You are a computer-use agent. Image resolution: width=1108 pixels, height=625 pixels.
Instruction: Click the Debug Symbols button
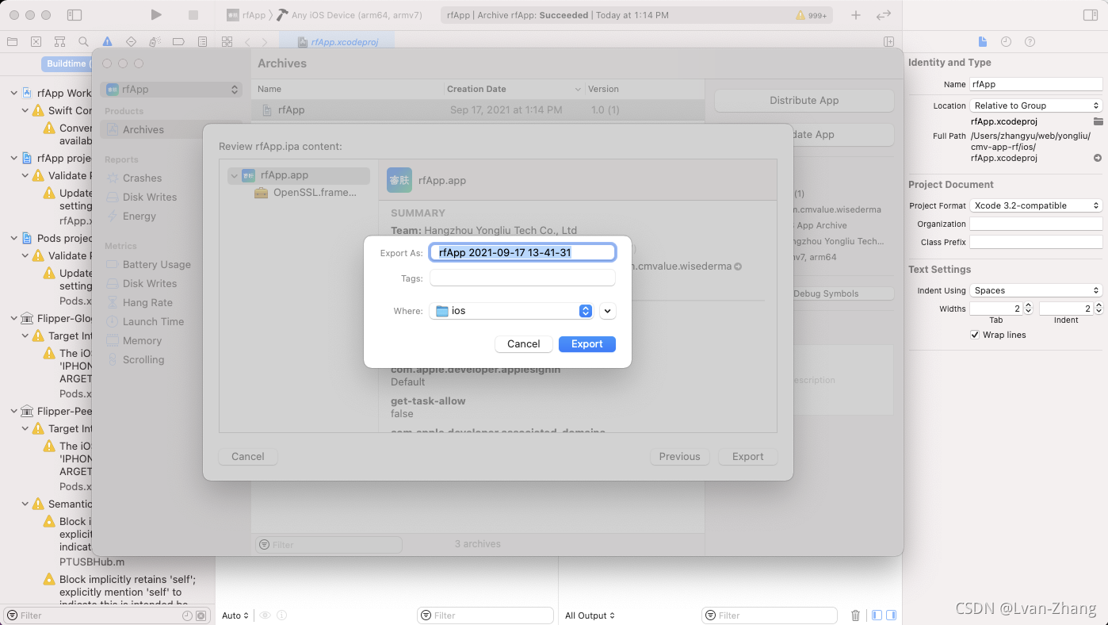click(826, 293)
